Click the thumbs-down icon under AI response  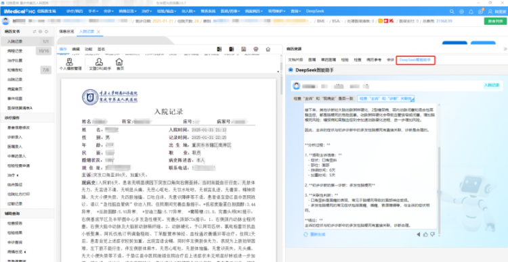click(x=432, y=234)
